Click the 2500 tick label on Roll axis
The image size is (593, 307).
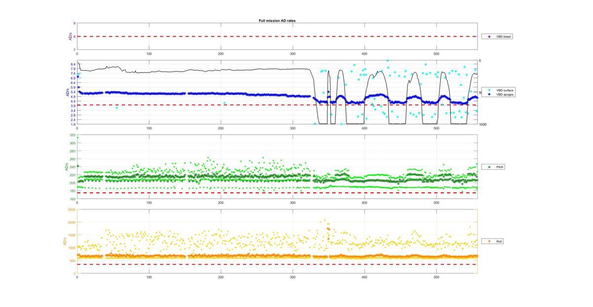tap(72, 210)
